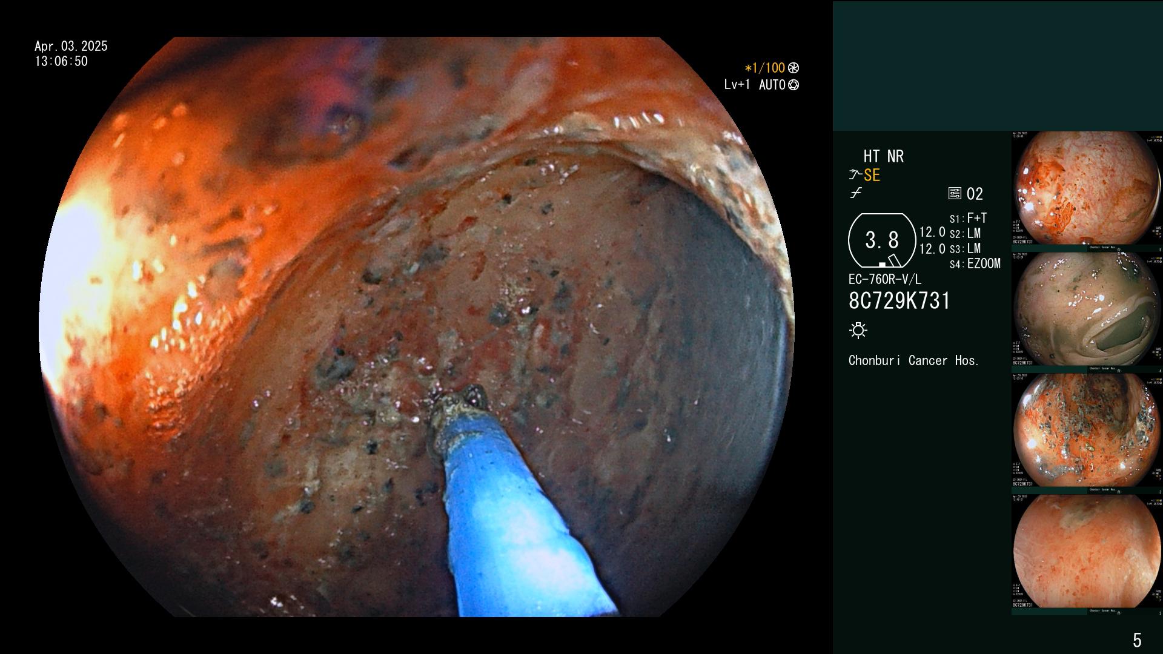
Task: Click the serial number 8C729K731
Action: coord(900,301)
